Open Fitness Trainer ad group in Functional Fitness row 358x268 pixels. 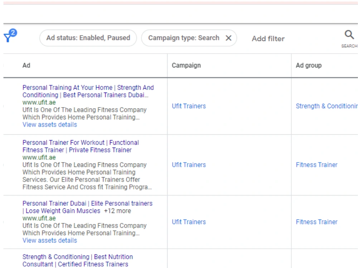point(317,165)
